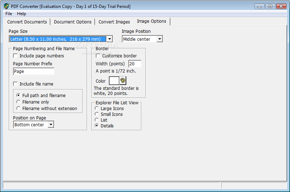The image size is (290, 192).
Task: Click the Explorer File List View label
Action: point(117,103)
